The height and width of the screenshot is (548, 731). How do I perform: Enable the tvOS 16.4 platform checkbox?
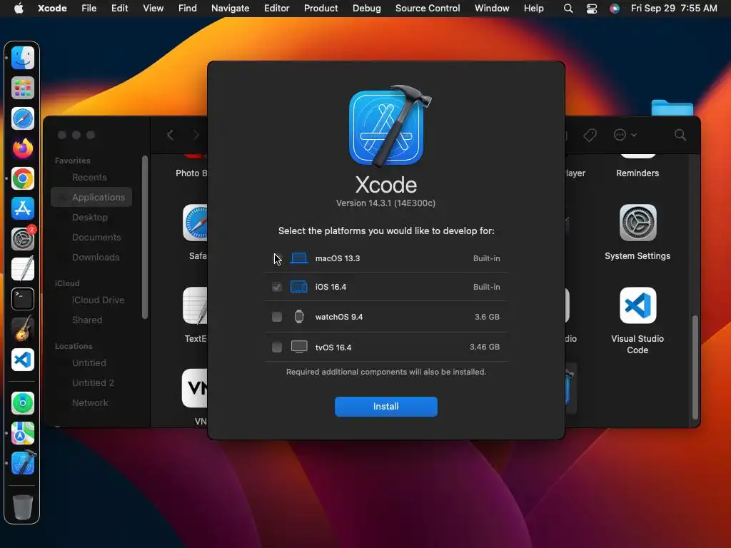point(277,347)
